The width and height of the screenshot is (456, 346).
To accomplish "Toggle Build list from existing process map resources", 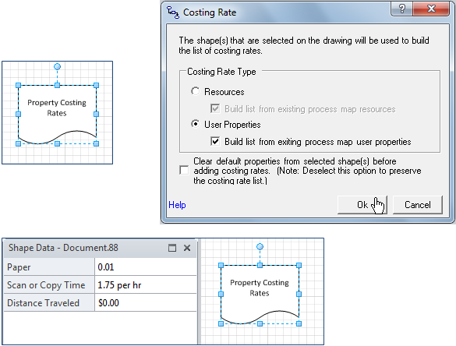I will [215, 109].
